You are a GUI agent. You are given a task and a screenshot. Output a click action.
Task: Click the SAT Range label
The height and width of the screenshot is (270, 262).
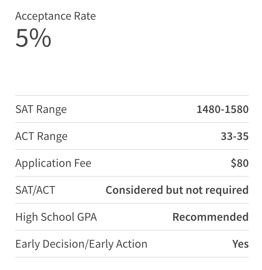tap(41, 109)
